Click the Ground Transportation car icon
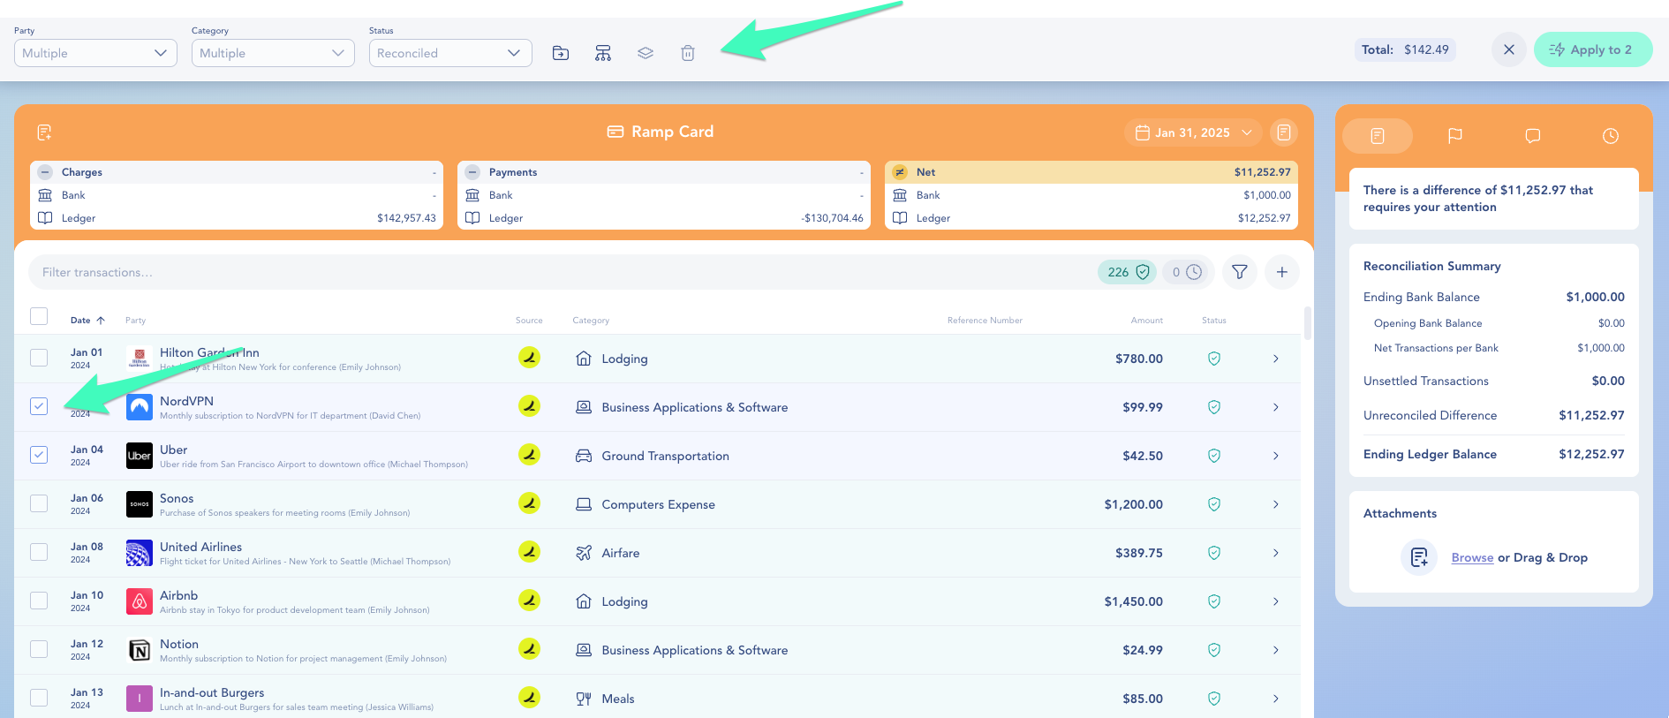This screenshot has width=1669, height=718. pos(584,456)
